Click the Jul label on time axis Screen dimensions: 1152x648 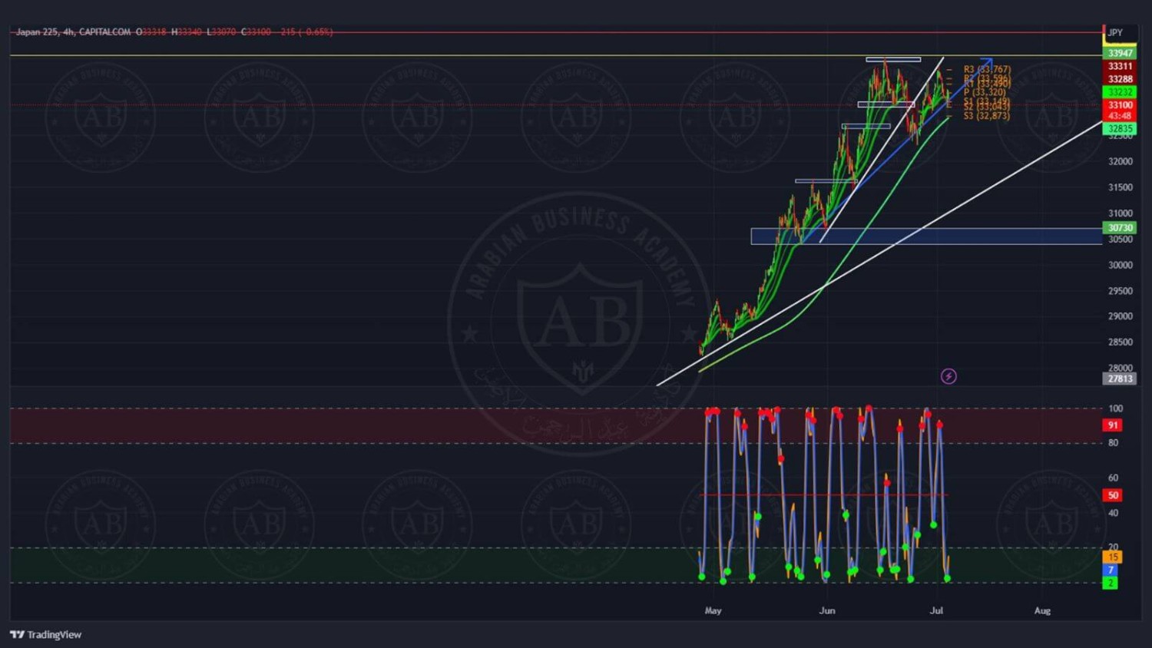pyautogui.click(x=936, y=610)
